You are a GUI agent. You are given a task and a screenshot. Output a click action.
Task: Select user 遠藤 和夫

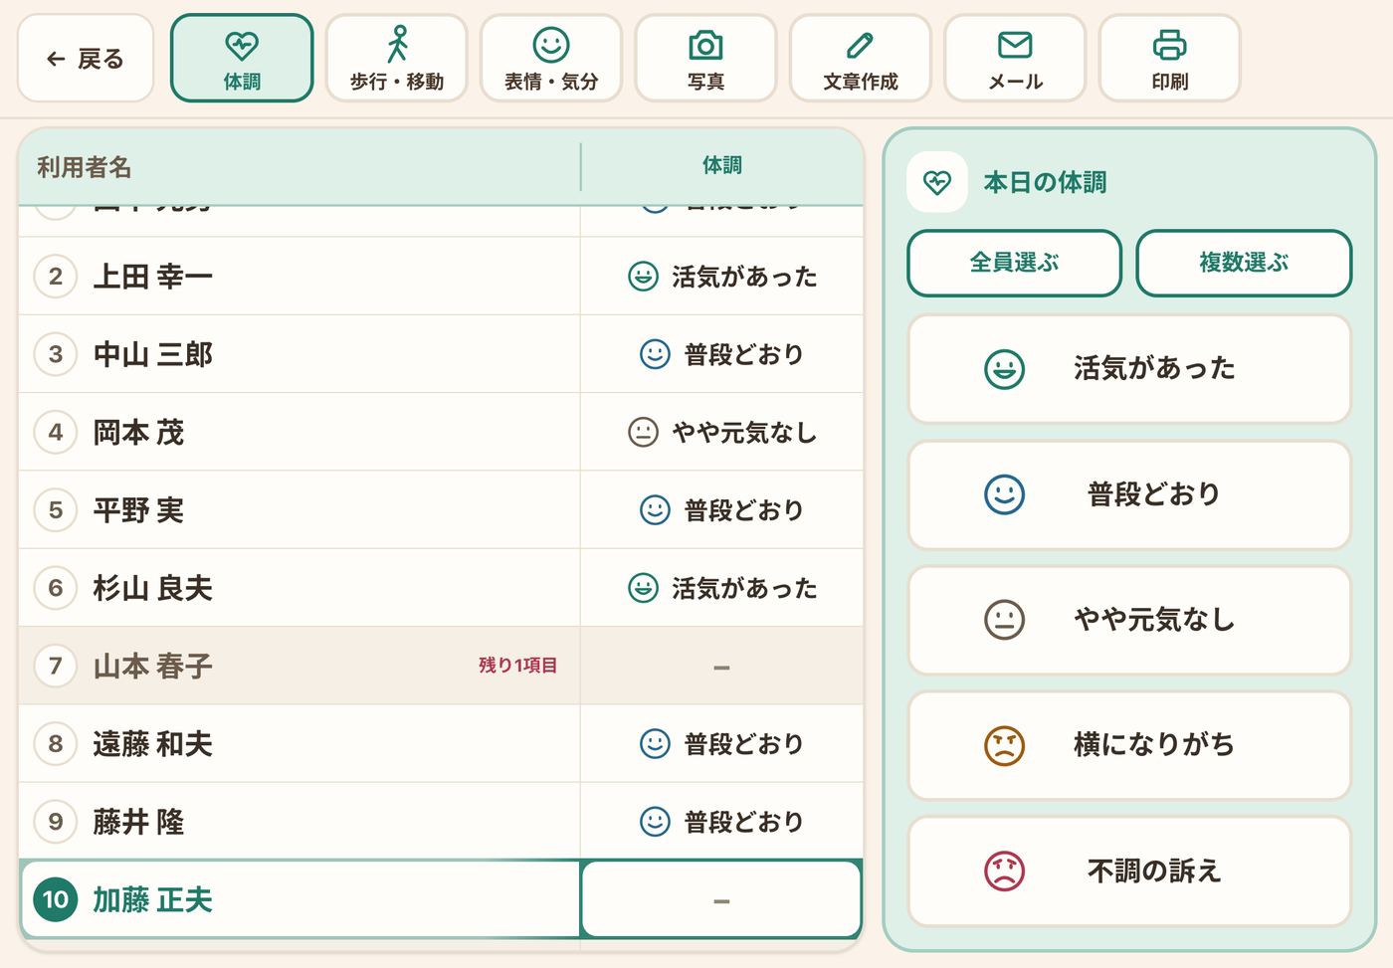[298, 744]
